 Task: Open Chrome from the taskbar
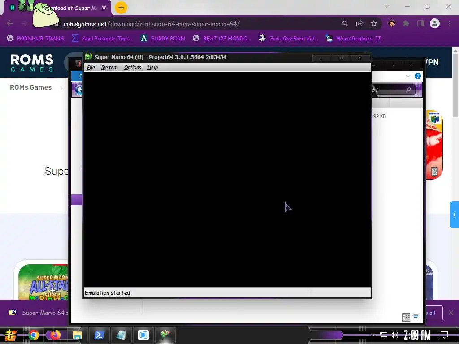[33, 335]
